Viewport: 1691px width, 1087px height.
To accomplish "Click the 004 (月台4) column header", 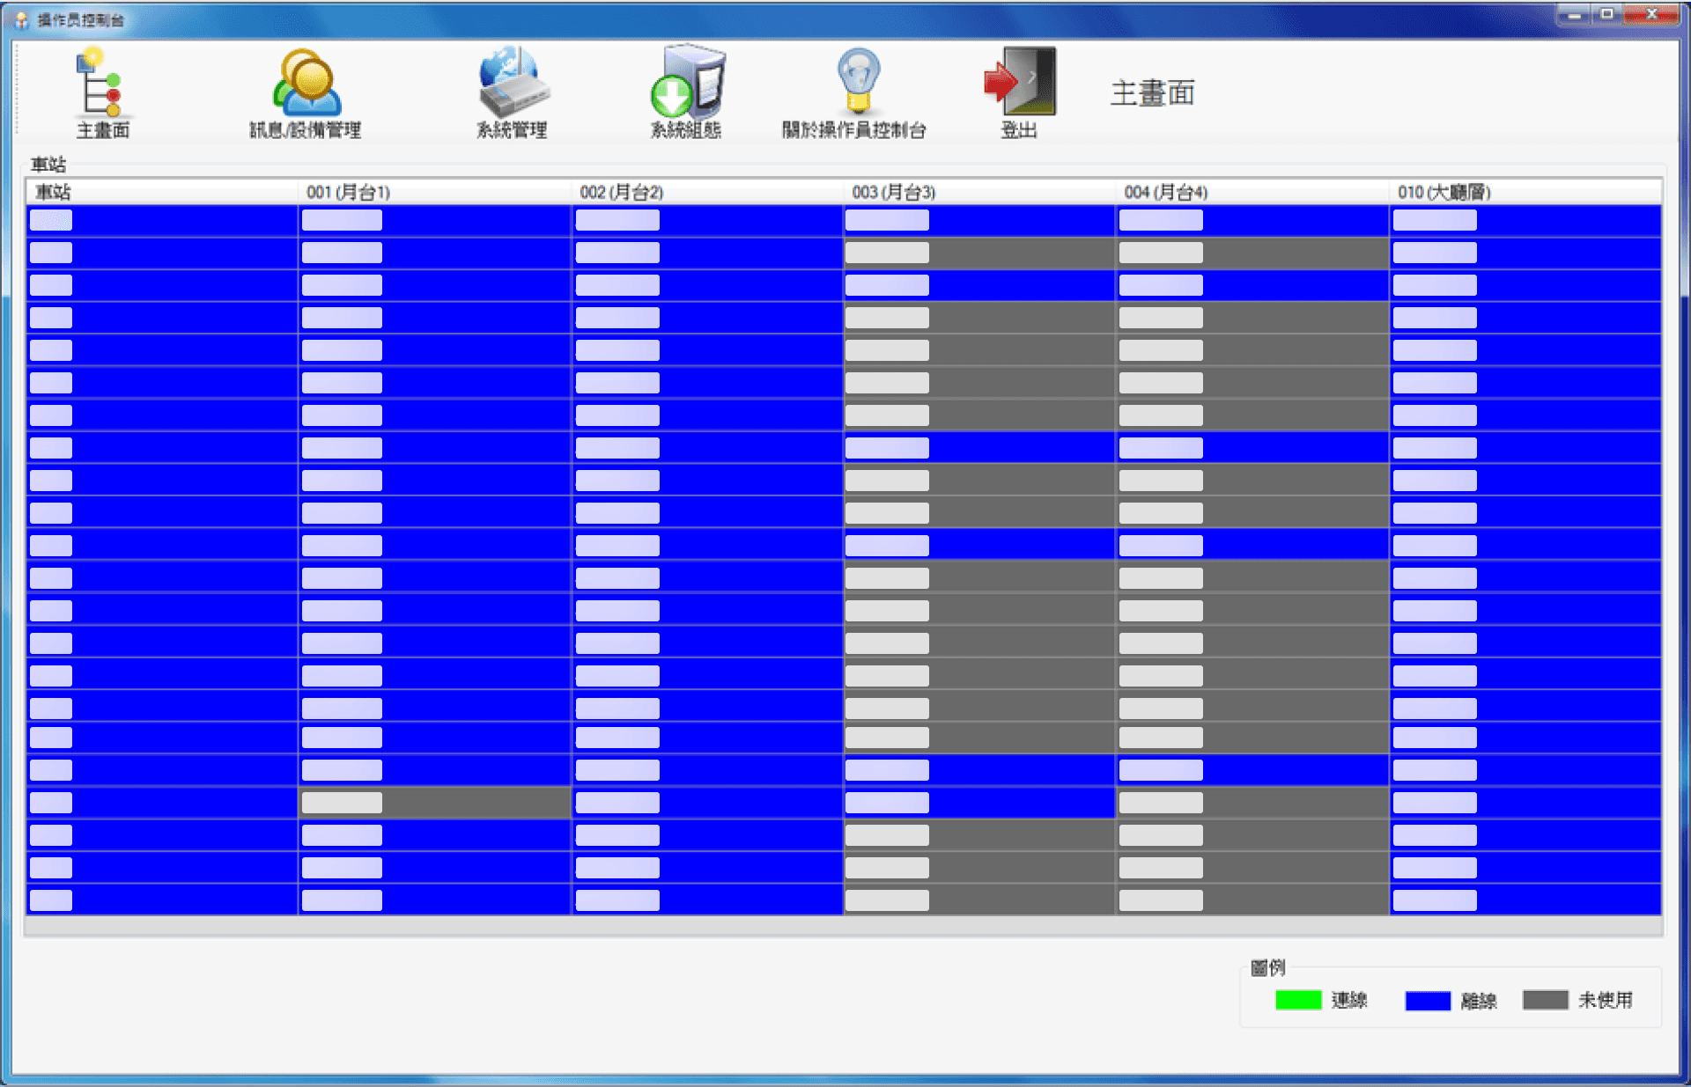I will point(1165,192).
